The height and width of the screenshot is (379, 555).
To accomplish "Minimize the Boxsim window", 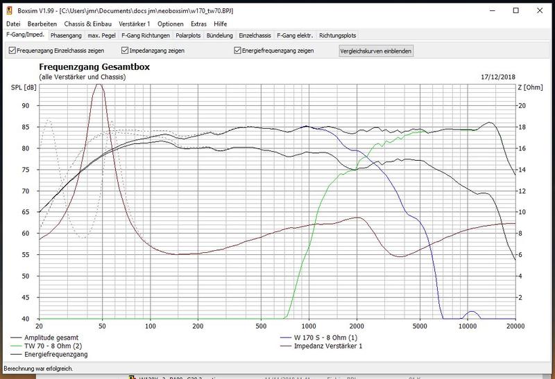I will tap(493, 10).
